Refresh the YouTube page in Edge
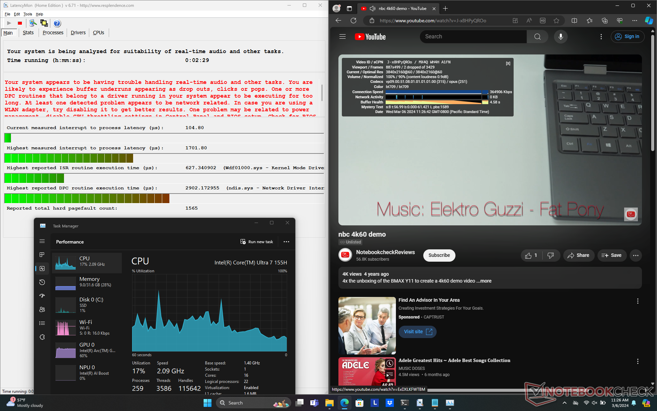Image resolution: width=657 pixels, height=411 pixels. coord(353,21)
